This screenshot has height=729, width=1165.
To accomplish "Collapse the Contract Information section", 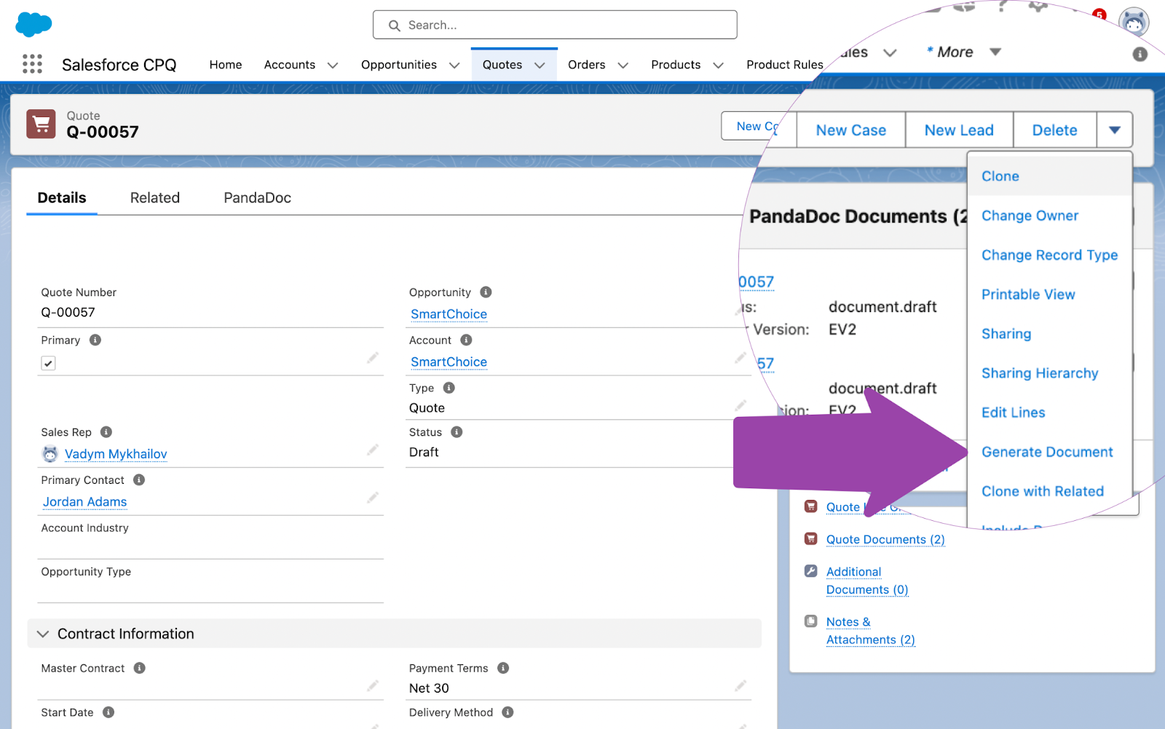I will [x=43, y=634].
